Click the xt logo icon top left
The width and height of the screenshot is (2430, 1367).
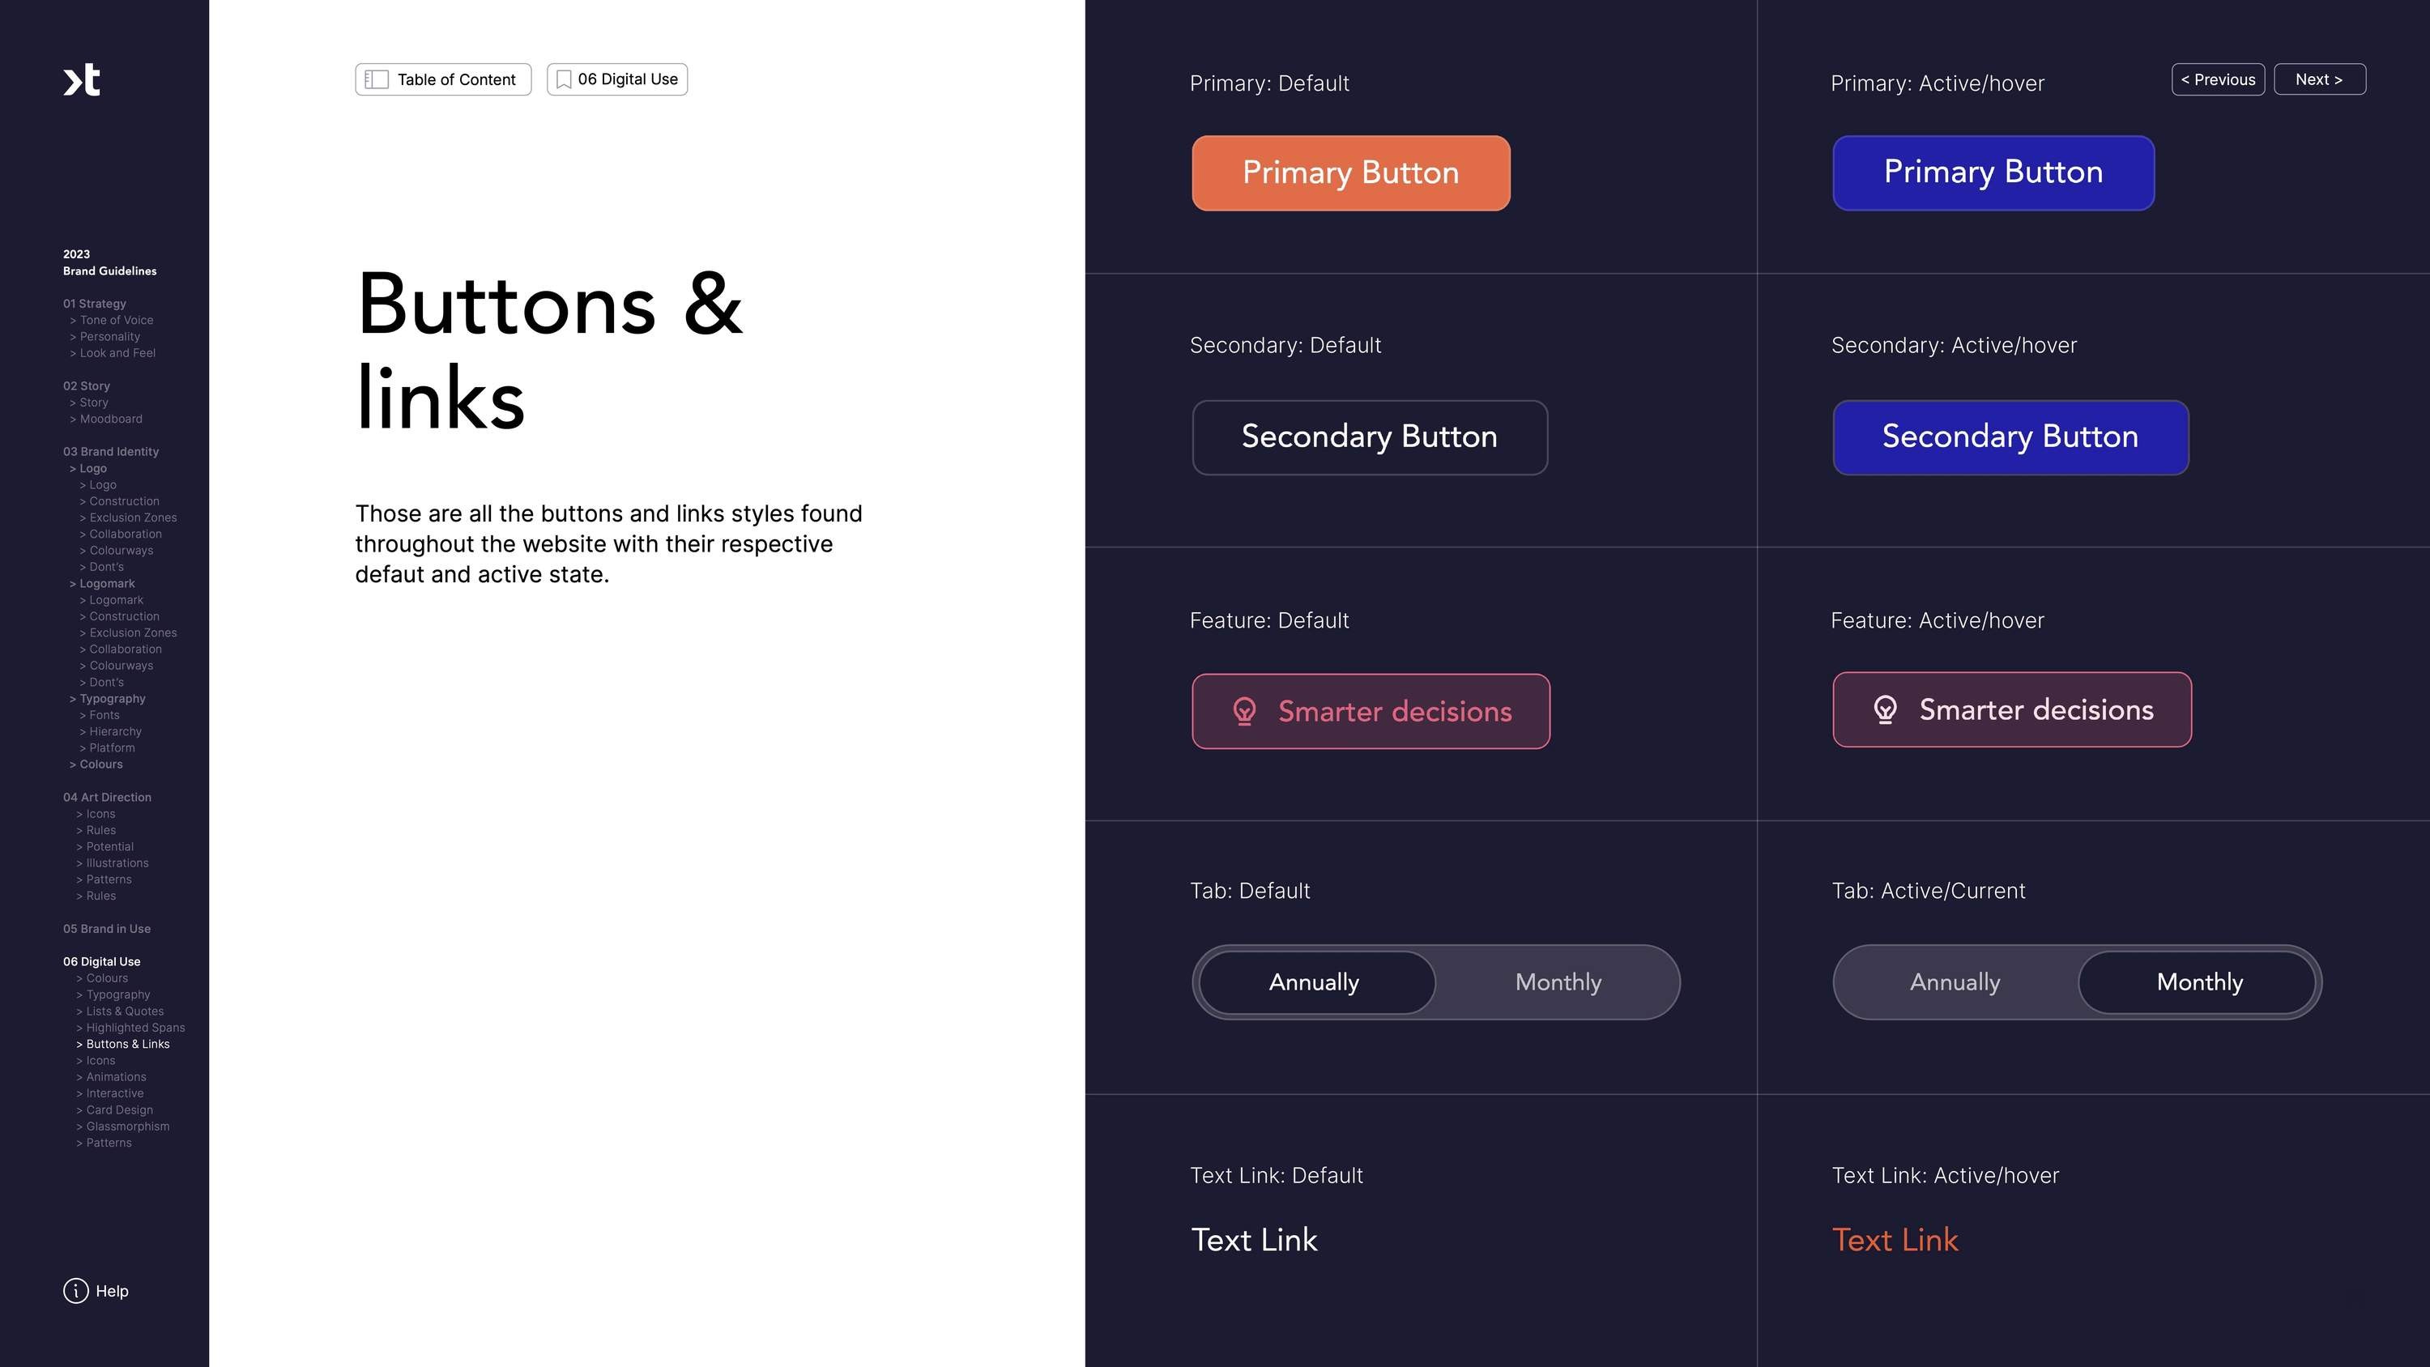[x=79, y=79]
